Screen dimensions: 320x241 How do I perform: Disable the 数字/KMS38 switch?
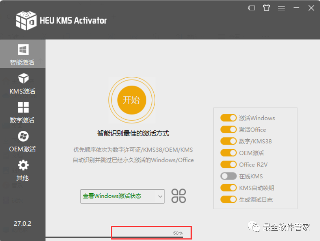pyautogui.click(x=228, y=141)
